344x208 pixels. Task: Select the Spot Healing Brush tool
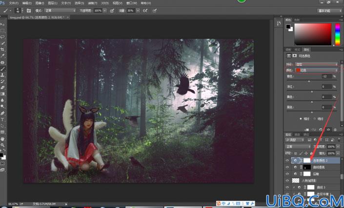click(2, 62)
